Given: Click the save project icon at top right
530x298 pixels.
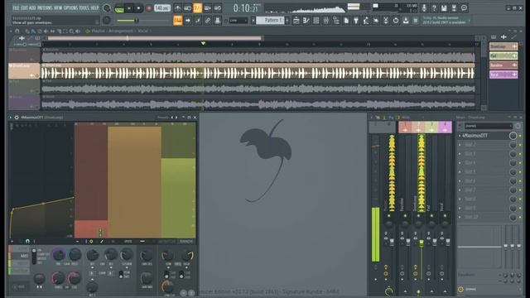Looking at the screenshot, I should [444, 7].
